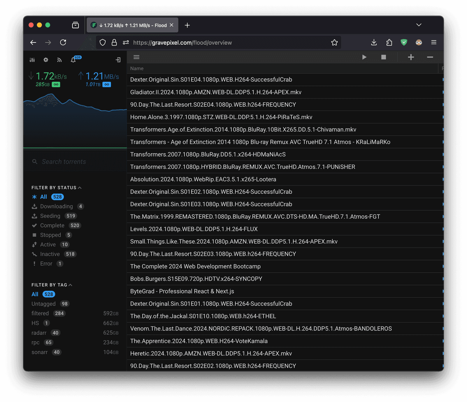Select Heretic.2024.1080p torrent row

tap(285, 354)
